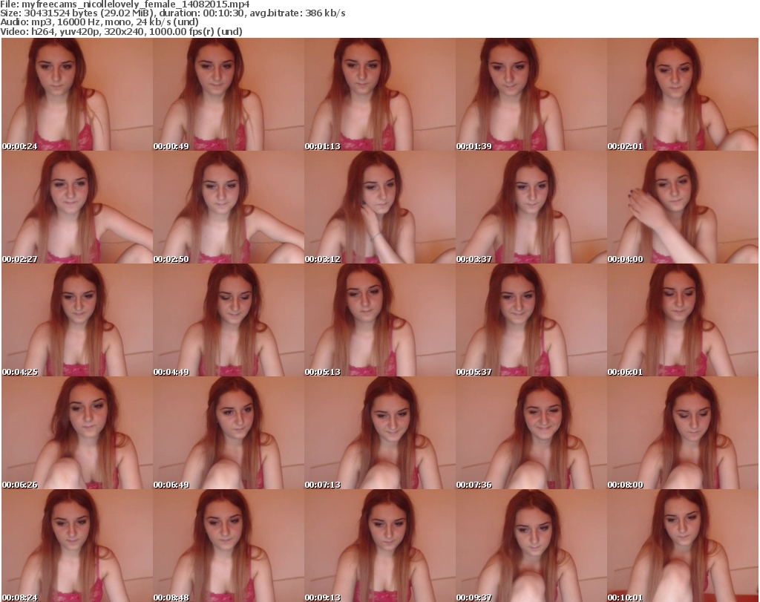Click the thumbnail stamped 00:00:24
This screenshot has height=602, width=760.
(77, 94)
